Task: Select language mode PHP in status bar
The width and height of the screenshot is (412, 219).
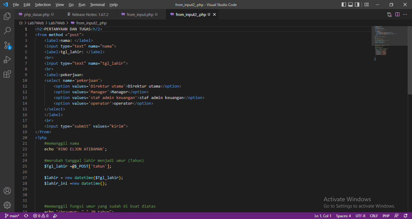Action: click(386, 216)
